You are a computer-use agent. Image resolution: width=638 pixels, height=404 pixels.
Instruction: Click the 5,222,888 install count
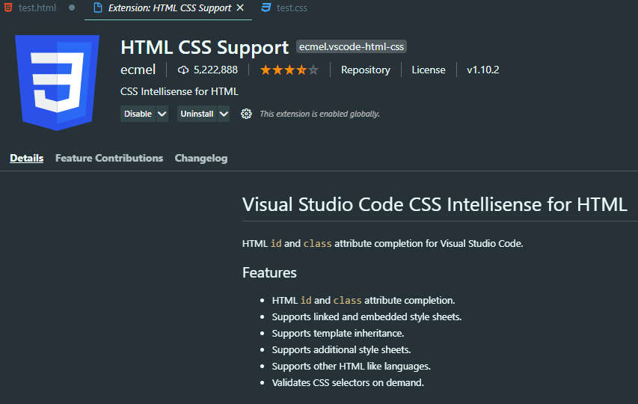215,70
